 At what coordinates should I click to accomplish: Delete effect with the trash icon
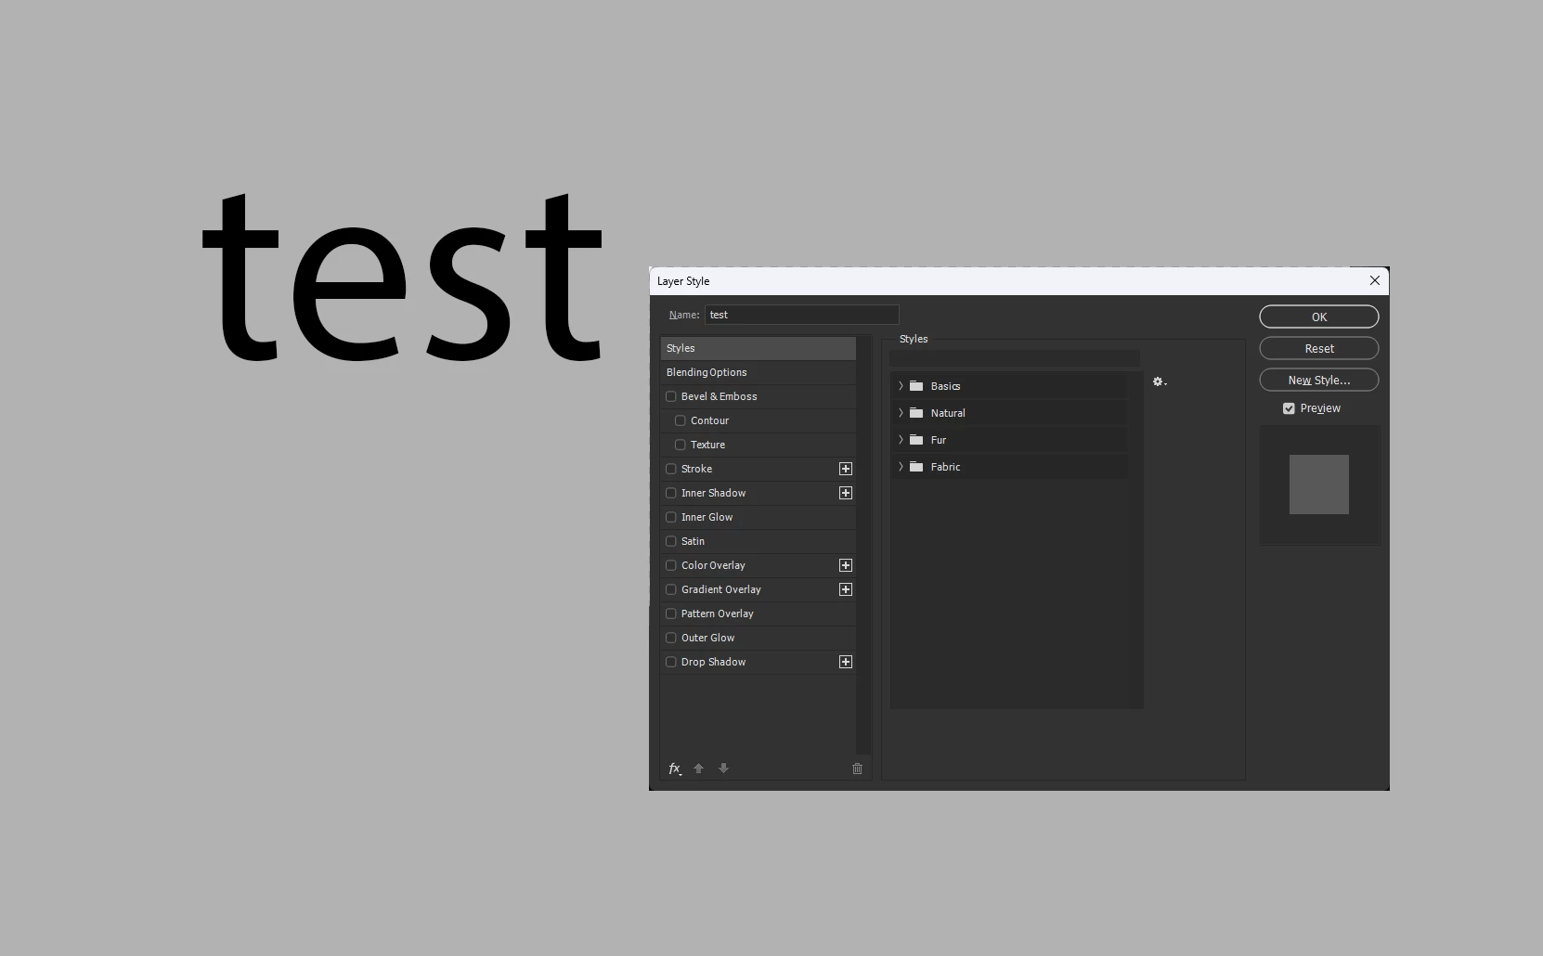858,769
